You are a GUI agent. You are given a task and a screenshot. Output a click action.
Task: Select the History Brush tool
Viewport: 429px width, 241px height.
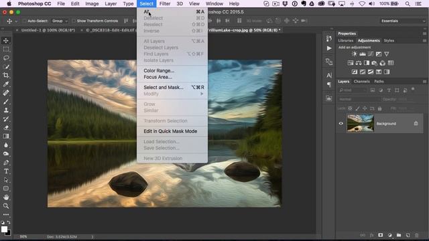coord(6,119)
